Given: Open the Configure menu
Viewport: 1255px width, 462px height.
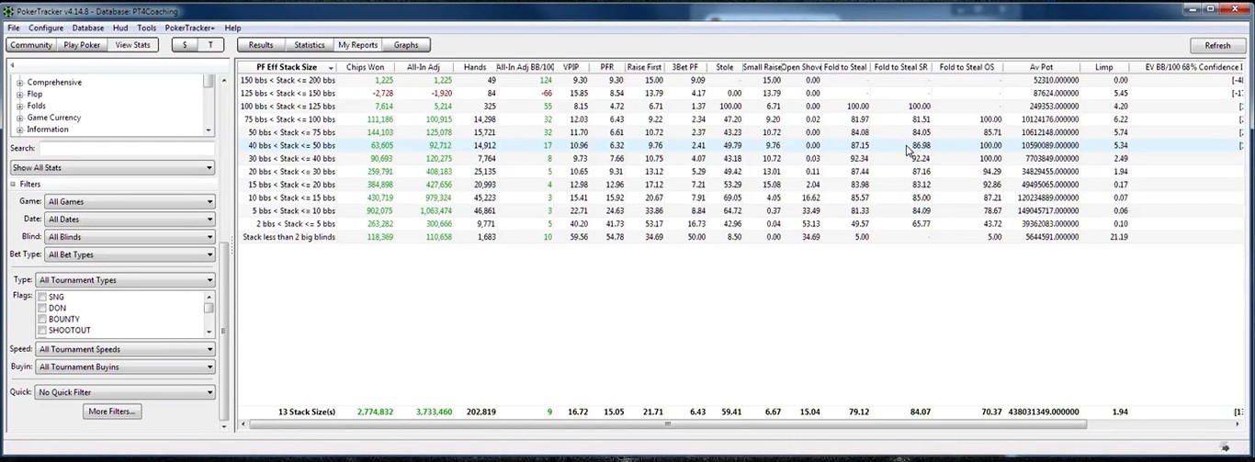Looking at the screenshot, I should pyautogui.click(x=46, y=28).
